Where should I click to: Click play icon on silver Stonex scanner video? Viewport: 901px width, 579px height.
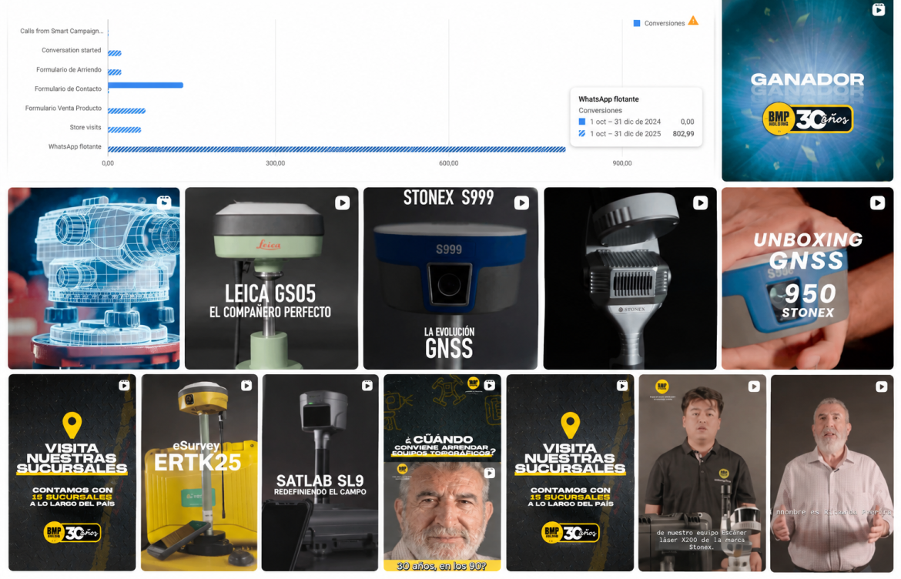pos(701,202)
